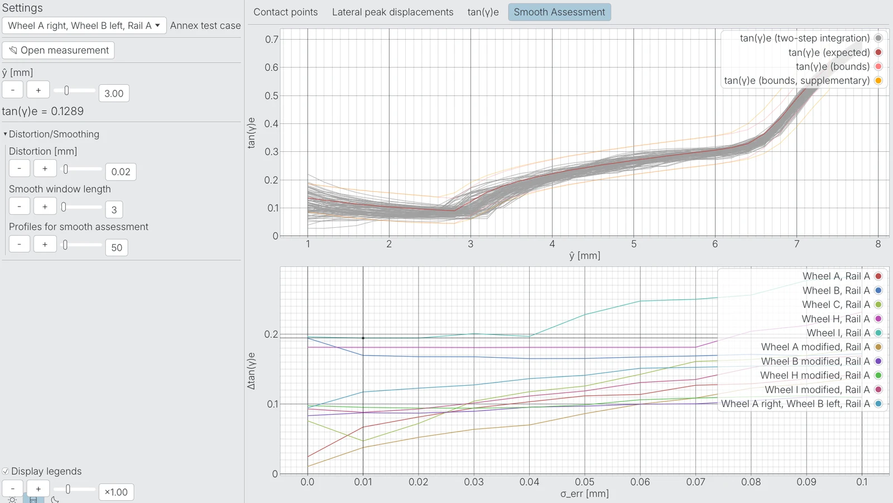Decrease Distortion value with minus button
The image size is (893, 503).
point(20,169)
